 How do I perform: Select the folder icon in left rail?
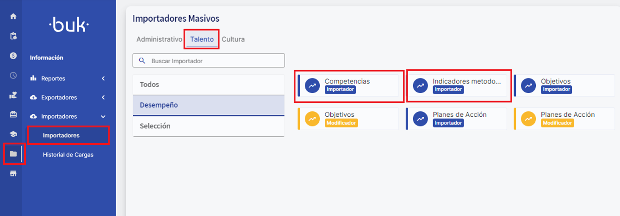(x=13, y=154)
